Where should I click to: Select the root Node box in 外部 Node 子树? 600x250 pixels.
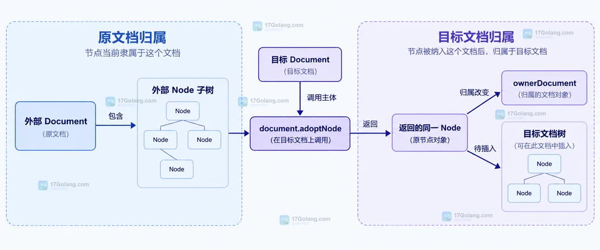(x=183, y=111)
